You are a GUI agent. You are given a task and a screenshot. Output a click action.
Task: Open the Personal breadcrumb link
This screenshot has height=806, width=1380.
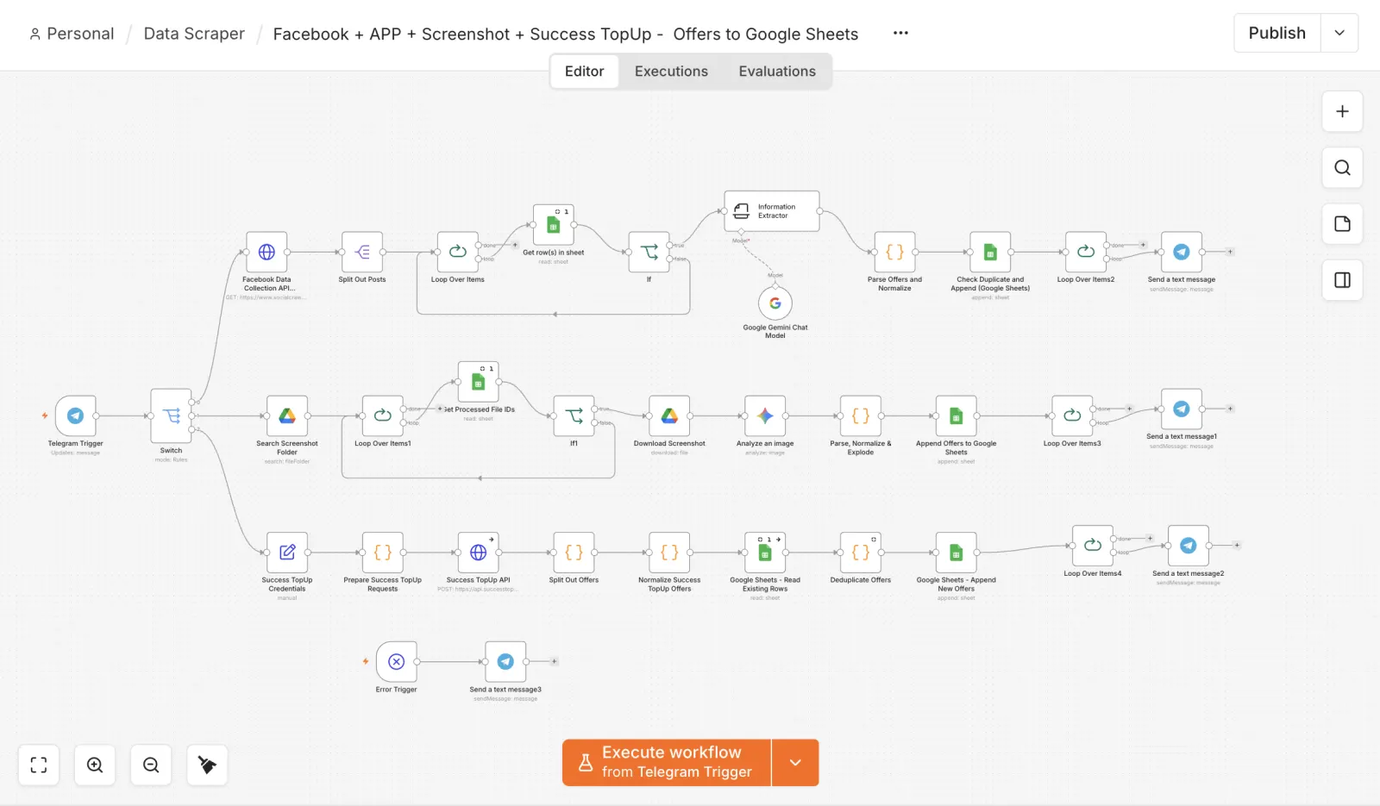(72, 34)
